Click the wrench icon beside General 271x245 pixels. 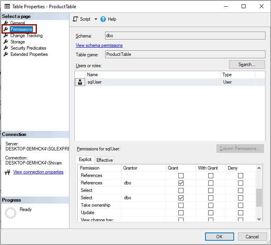pos(6,23)
